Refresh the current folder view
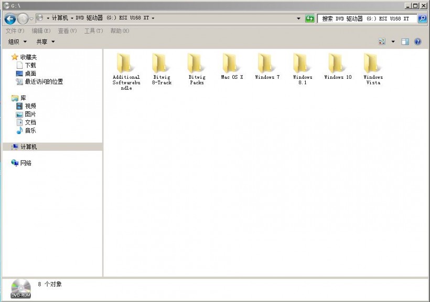 pyautogui.click(x=310, y=18)
